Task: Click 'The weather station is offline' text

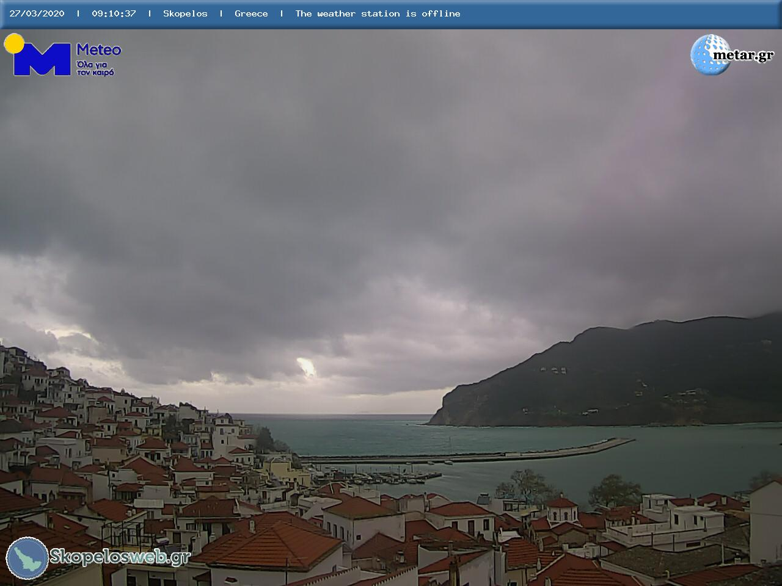Action: (x=378, y=13)
